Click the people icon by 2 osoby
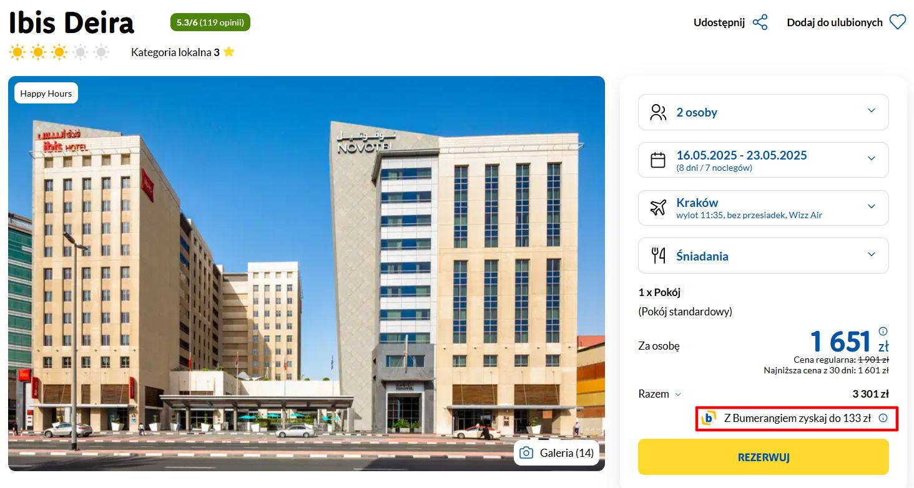The height and width of the screenshot is (488, 914). click(x=658, y=112)
